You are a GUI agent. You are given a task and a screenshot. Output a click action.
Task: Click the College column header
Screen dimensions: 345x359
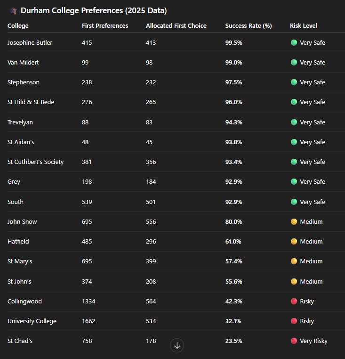pyautogui.click(x=18, y=26)
